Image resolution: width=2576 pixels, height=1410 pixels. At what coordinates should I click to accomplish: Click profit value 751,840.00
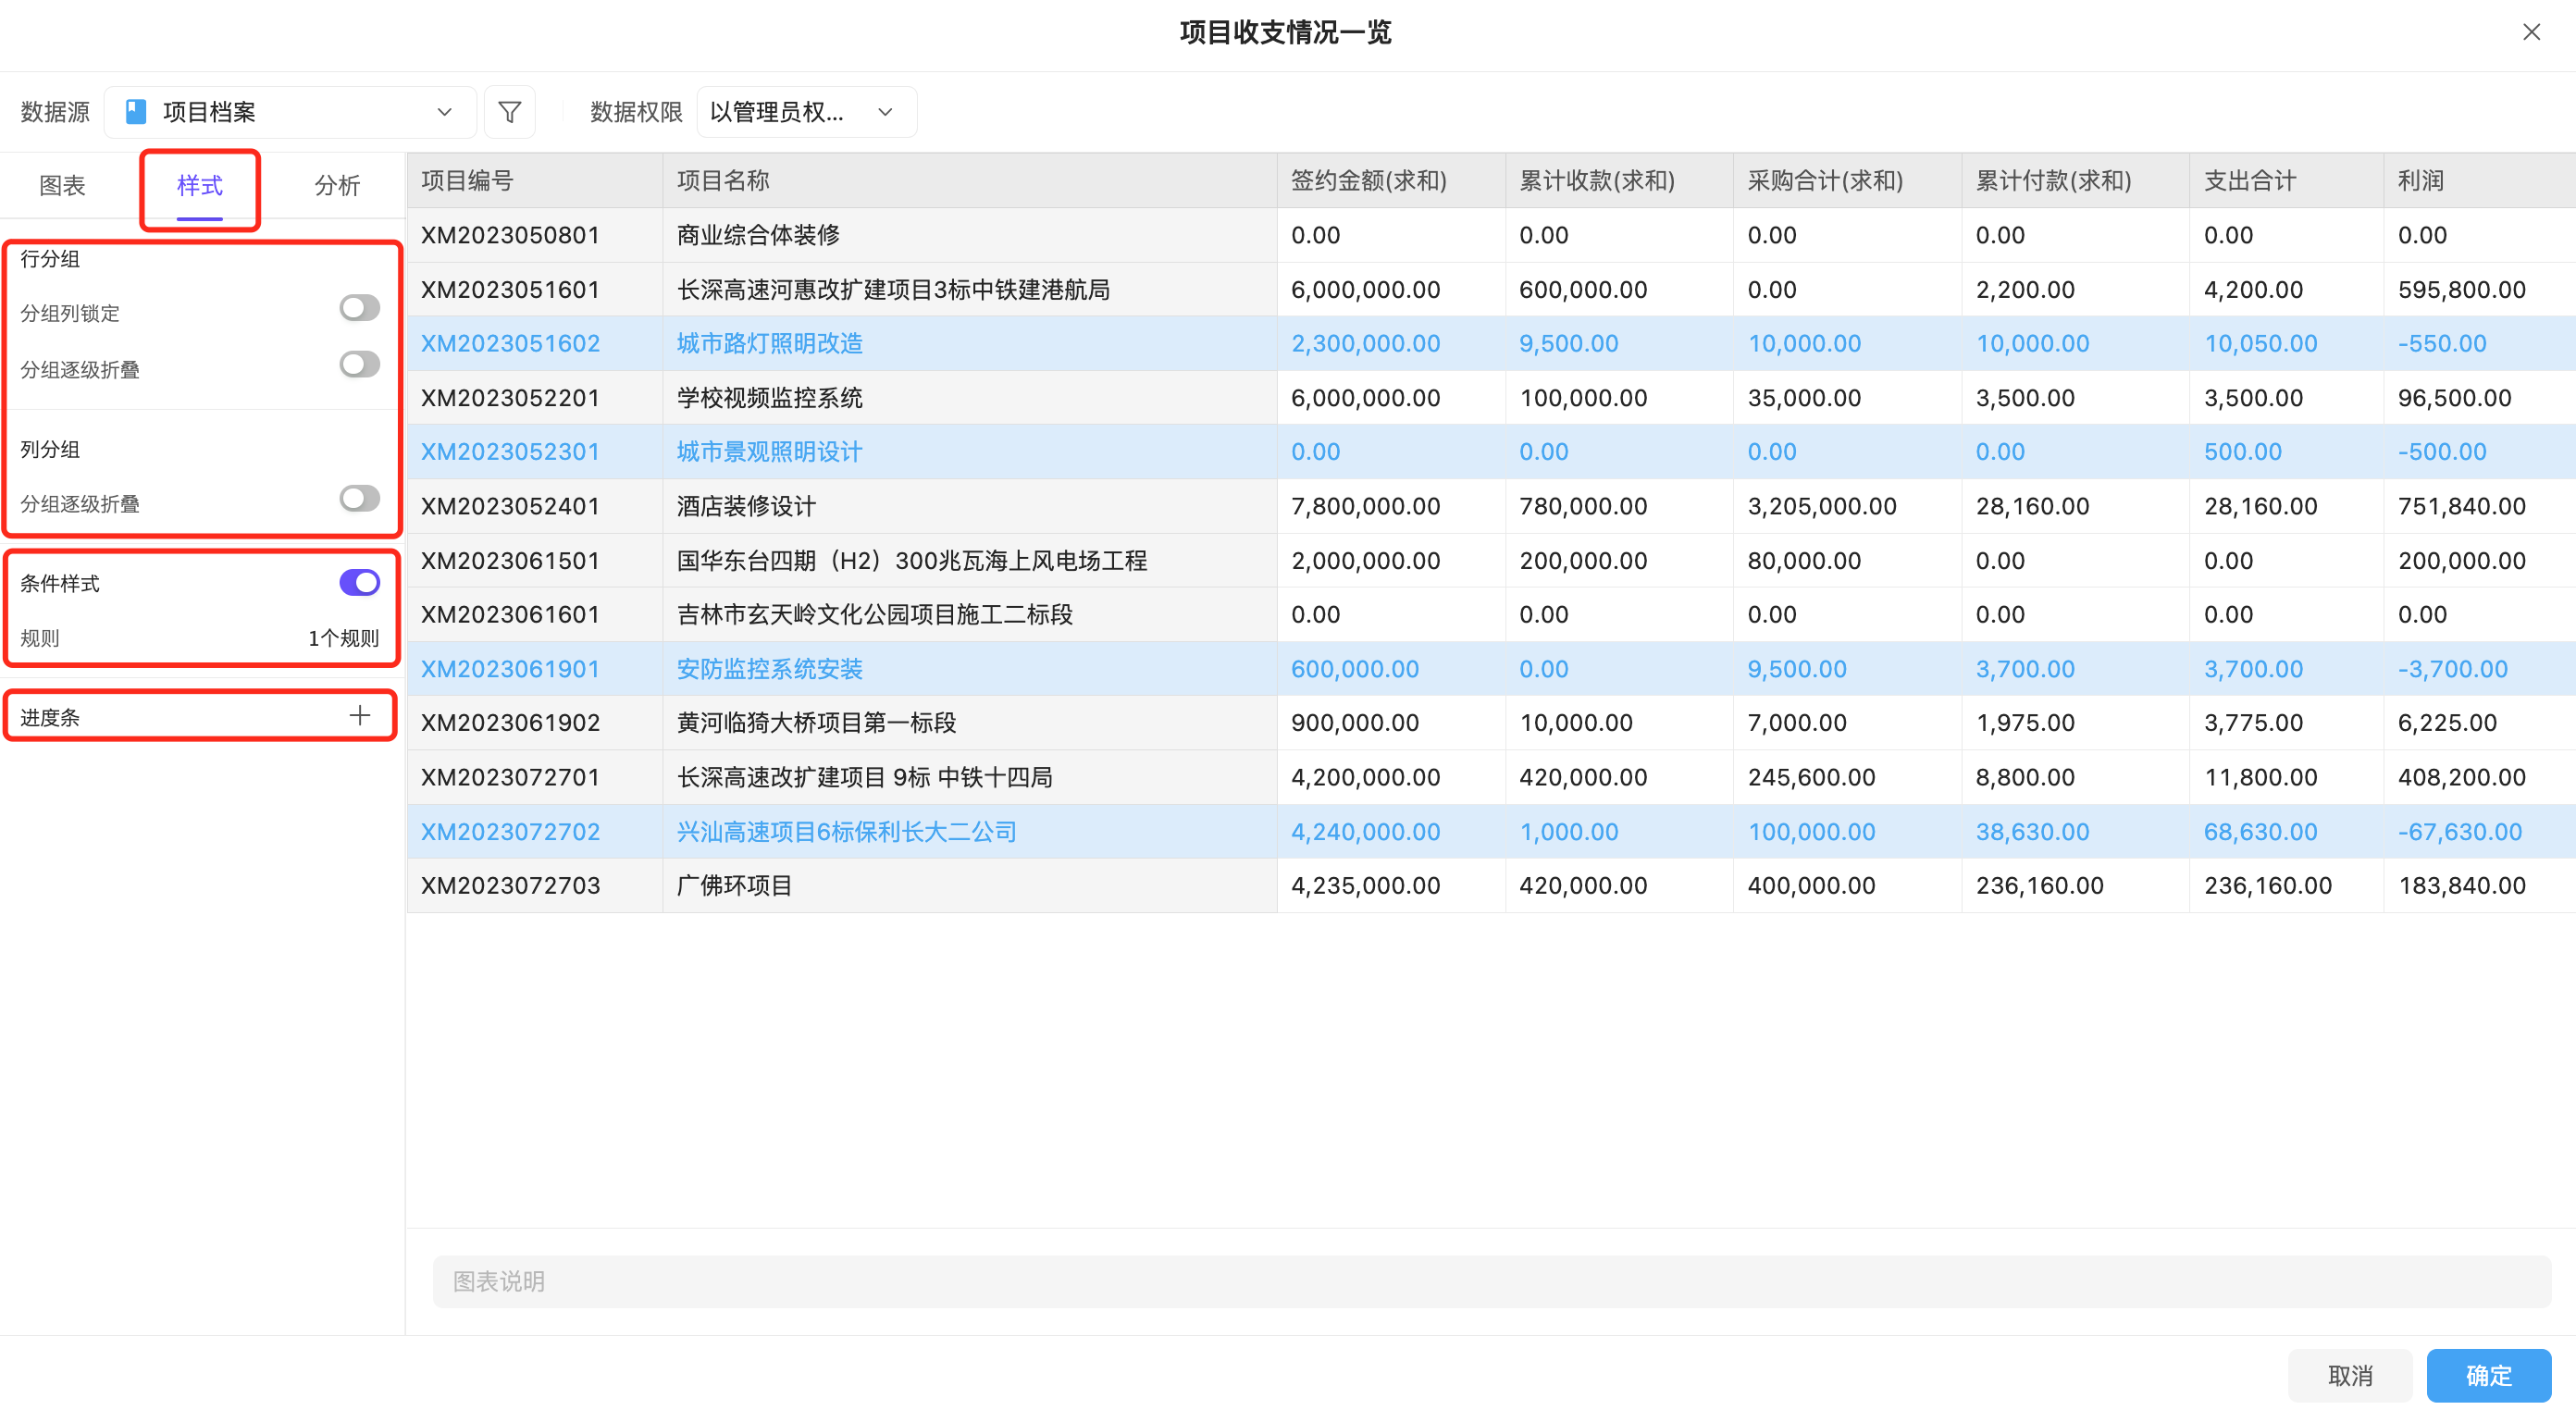pos(2461,506)
